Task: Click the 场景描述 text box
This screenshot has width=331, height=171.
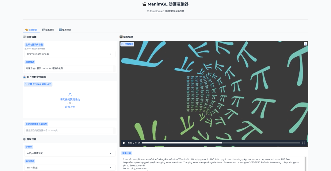Action: pyautogui.click(x=69, y=68)
